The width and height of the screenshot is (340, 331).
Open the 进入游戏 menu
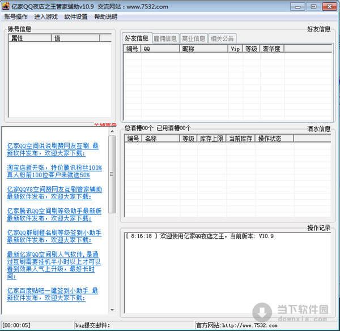[x=46, y=16]
